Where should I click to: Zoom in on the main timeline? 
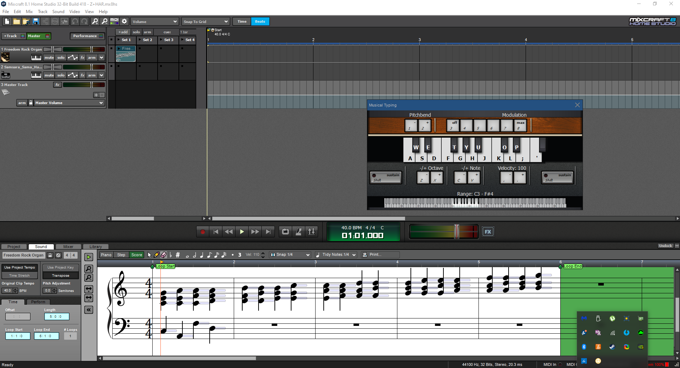95,22
